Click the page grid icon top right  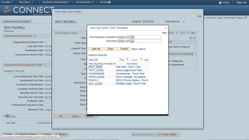[x=245, y=17]
